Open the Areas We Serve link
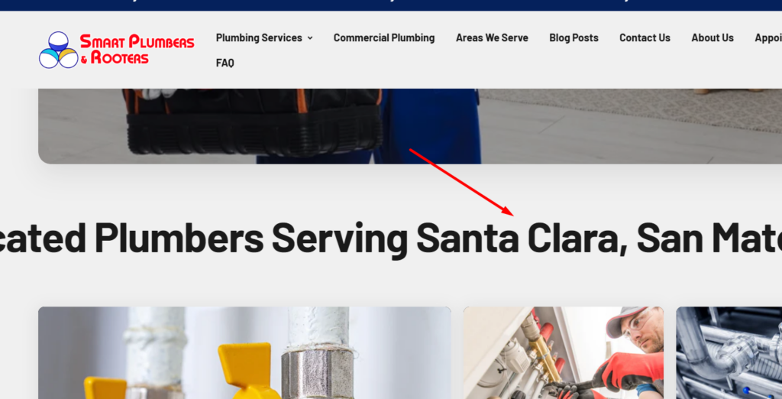 [x=492, y=38]
